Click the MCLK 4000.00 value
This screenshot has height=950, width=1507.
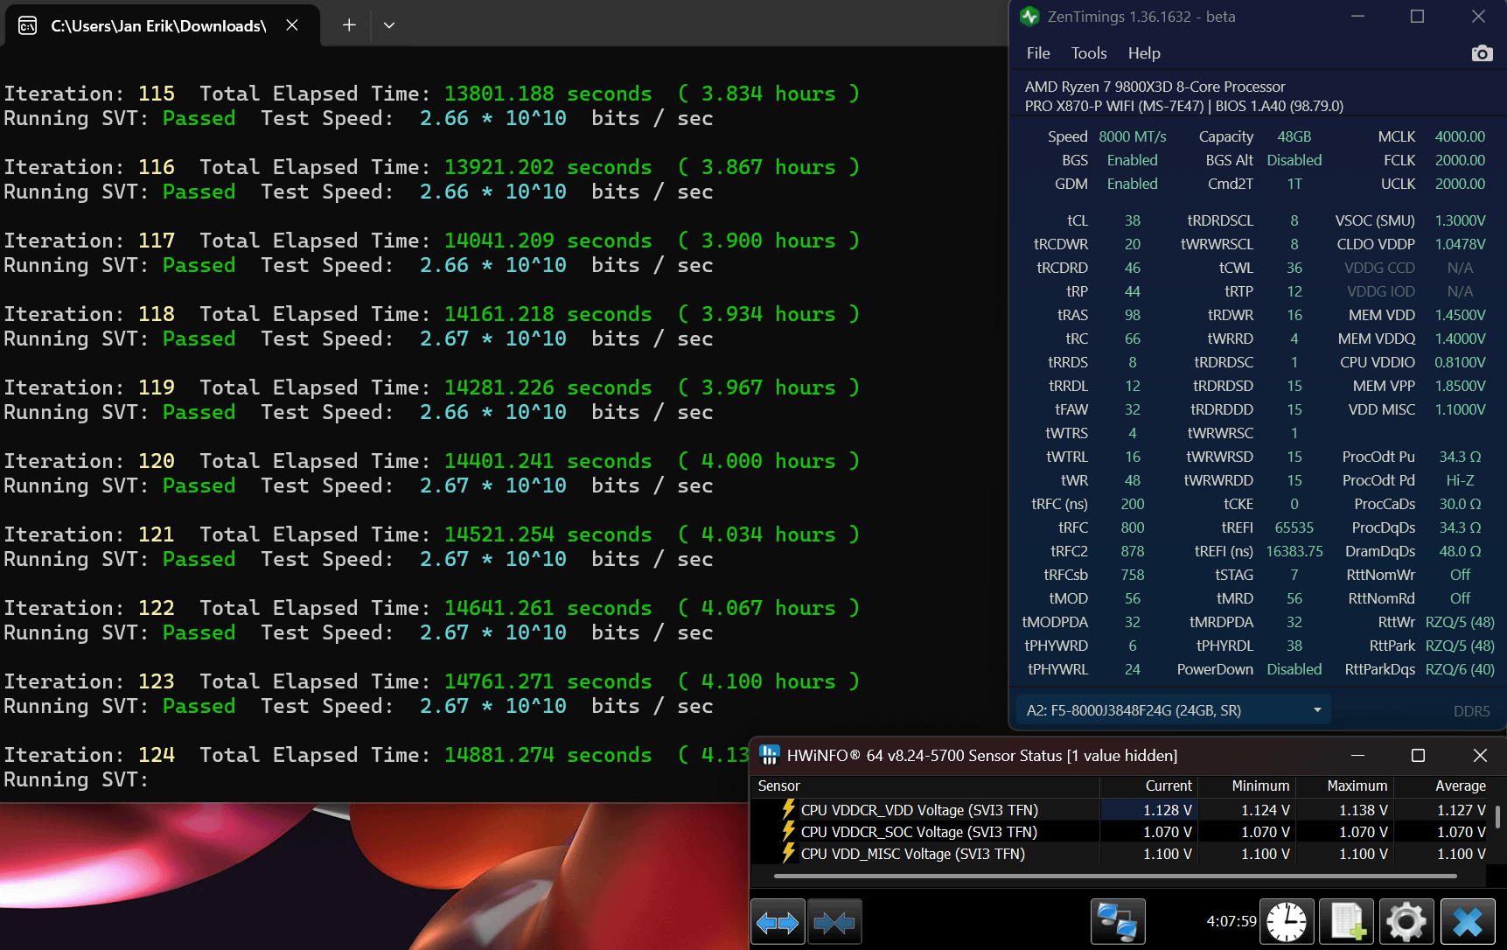1460,136
